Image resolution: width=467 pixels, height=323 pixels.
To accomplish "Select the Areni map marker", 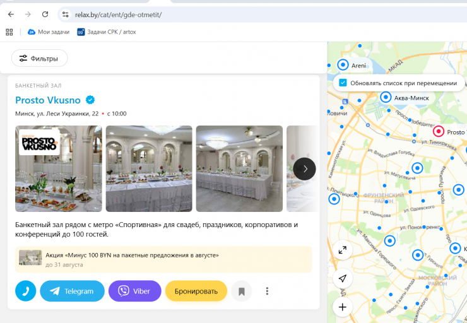I will [343, 64].
